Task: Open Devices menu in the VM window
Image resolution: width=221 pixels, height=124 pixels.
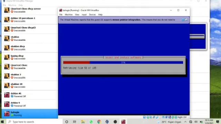Action: coord(92,14)
